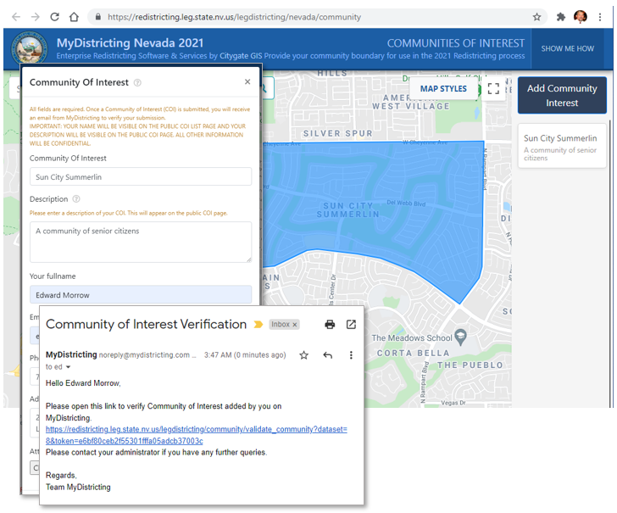Toggle the map fullscreen view
Image resolution: width=617 pixels, height=513 pixels.
[x=493, y=89]
